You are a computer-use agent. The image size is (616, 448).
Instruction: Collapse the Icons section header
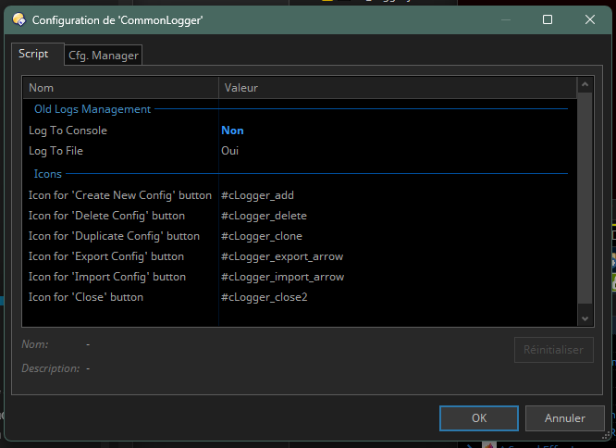[x=48, y=173]
